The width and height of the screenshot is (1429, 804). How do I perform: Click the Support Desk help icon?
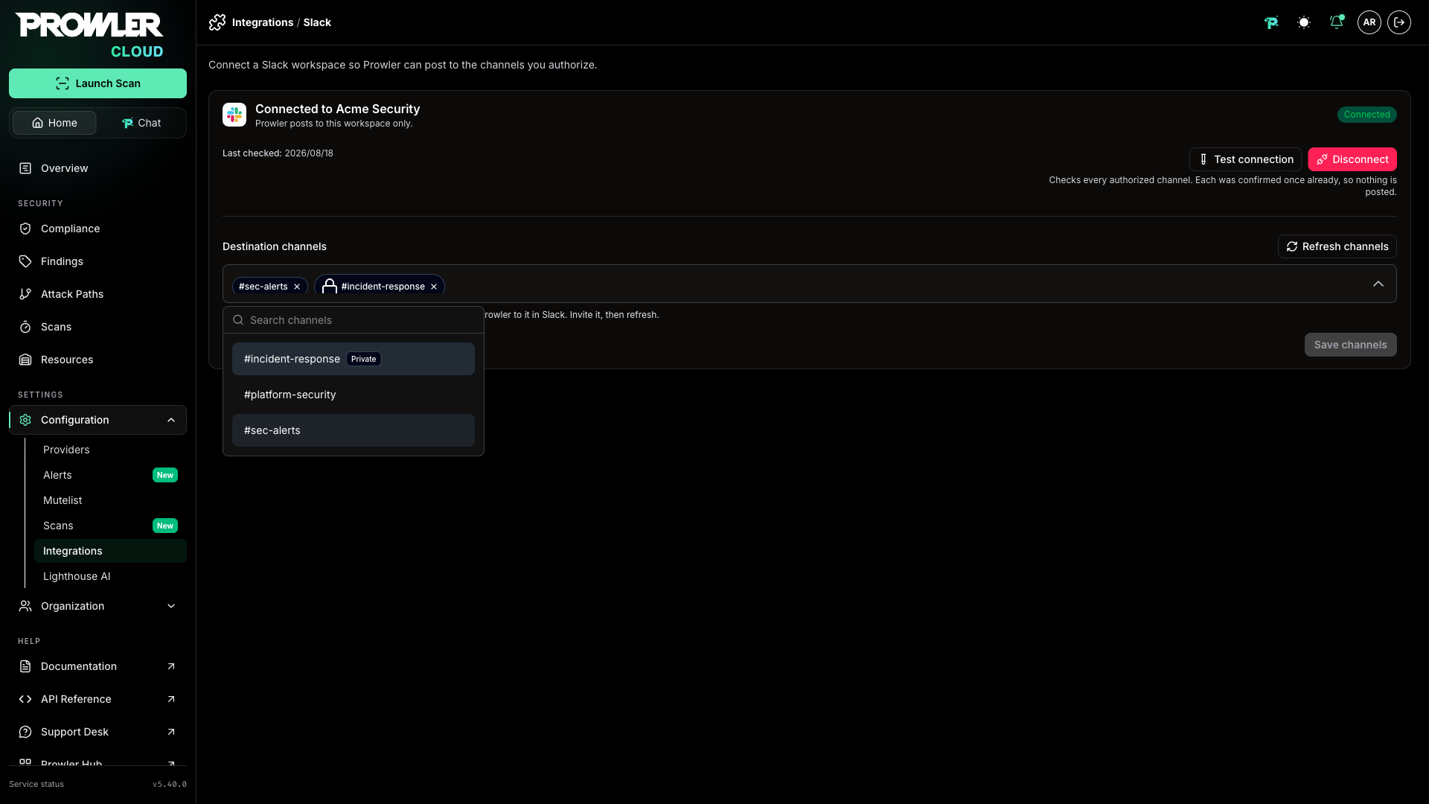(x=25, y=732)
